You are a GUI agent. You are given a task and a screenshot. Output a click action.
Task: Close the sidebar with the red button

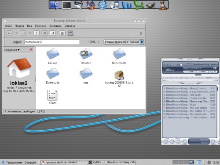pos(31,50)
